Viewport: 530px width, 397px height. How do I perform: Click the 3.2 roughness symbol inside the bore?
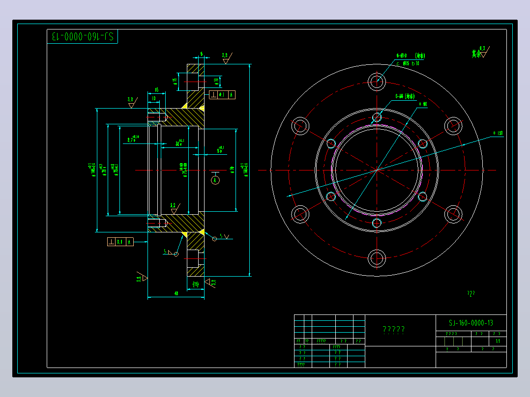tap(175, 208)
